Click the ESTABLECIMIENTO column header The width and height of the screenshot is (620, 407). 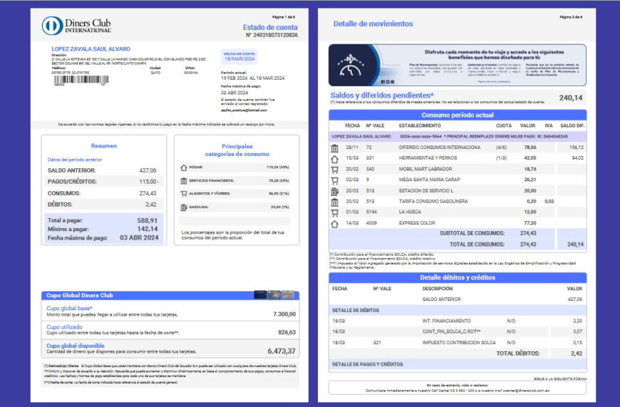pyautogui.click(x=420, y=125)
